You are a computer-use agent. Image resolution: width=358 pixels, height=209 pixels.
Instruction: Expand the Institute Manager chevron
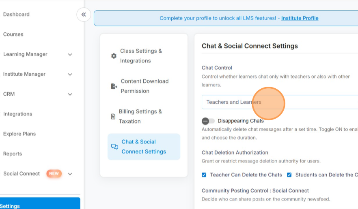[70, 75]
